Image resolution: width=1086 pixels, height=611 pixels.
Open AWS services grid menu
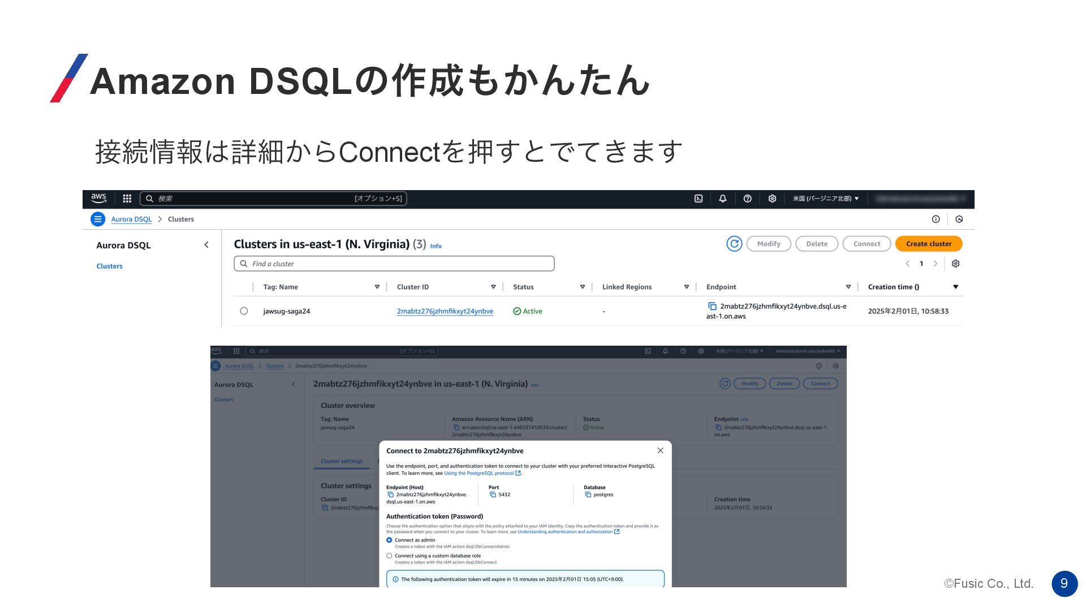(127, 199)
